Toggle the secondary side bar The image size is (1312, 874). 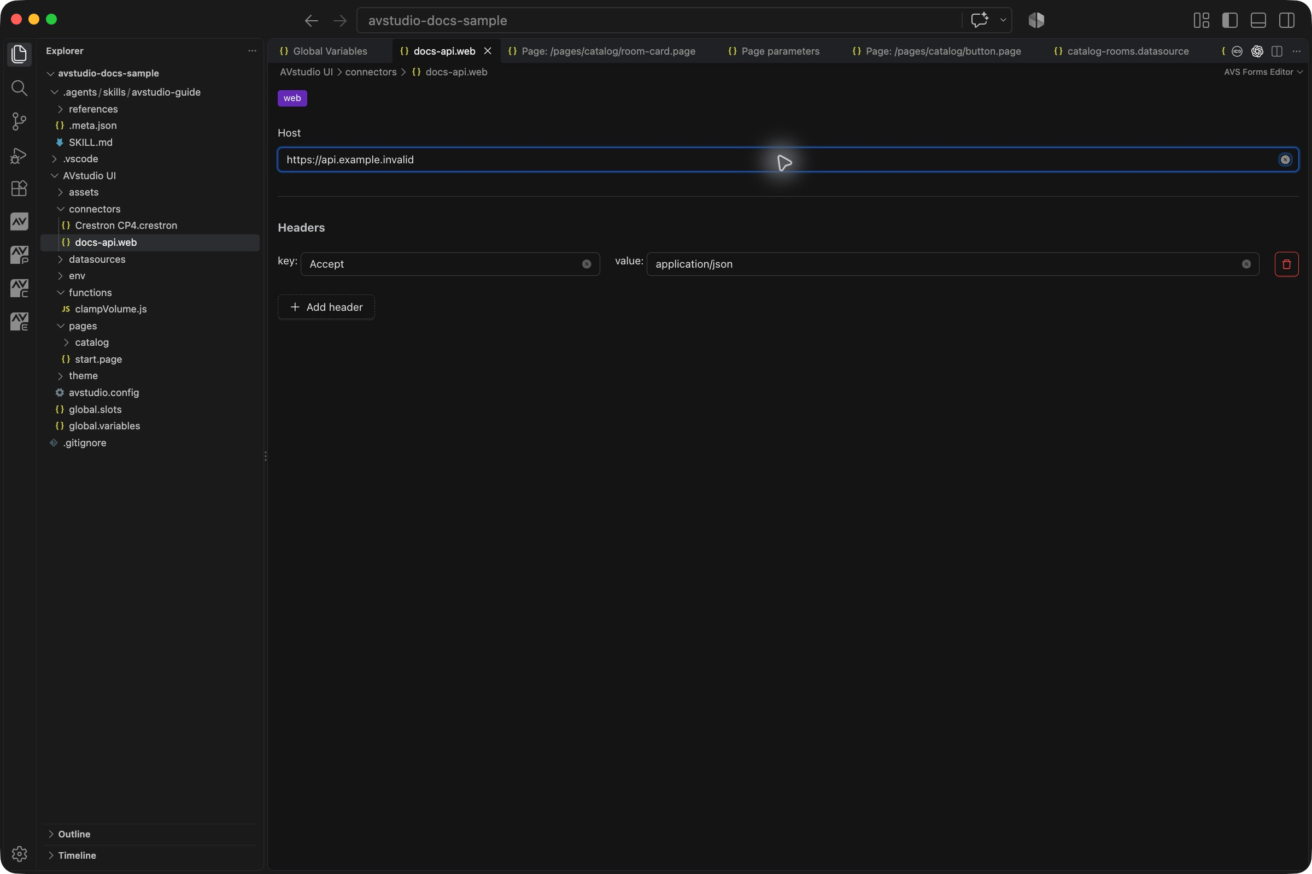[x=1286, y=21]
